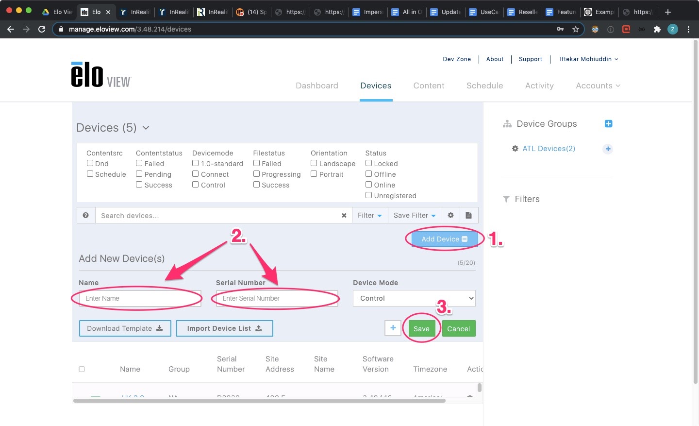Click the document export icon in filter bar
The width and height of the screenshot is (699, 426).
[468, 215]
